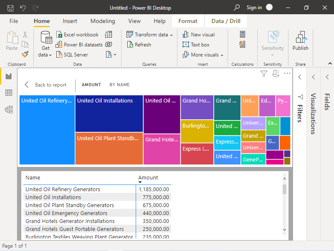The width and height of the screenshot is (334, 251).
Task: Sort by the Amount column header
Action: point(148,177)
